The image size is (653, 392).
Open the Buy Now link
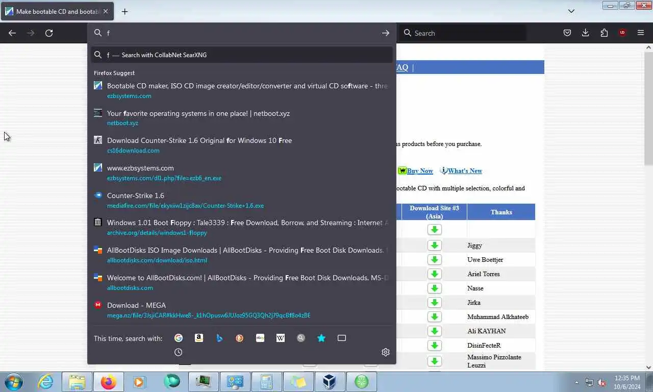420,171
